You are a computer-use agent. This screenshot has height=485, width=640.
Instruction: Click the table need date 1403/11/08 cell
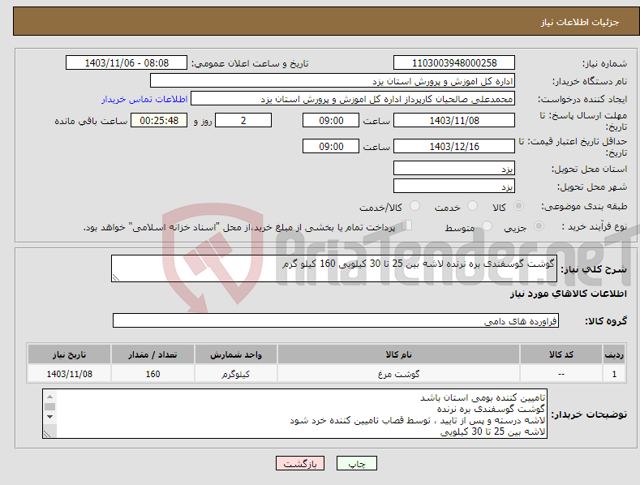coord(70,374)
